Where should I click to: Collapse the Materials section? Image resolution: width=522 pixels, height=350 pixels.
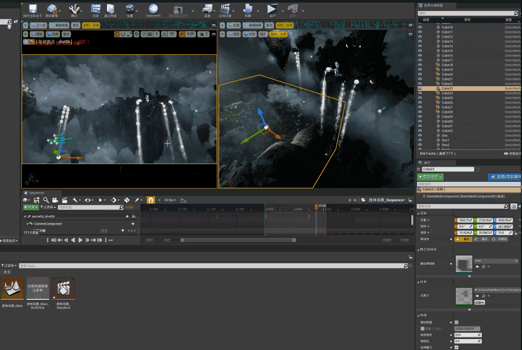tap(419, 282)
